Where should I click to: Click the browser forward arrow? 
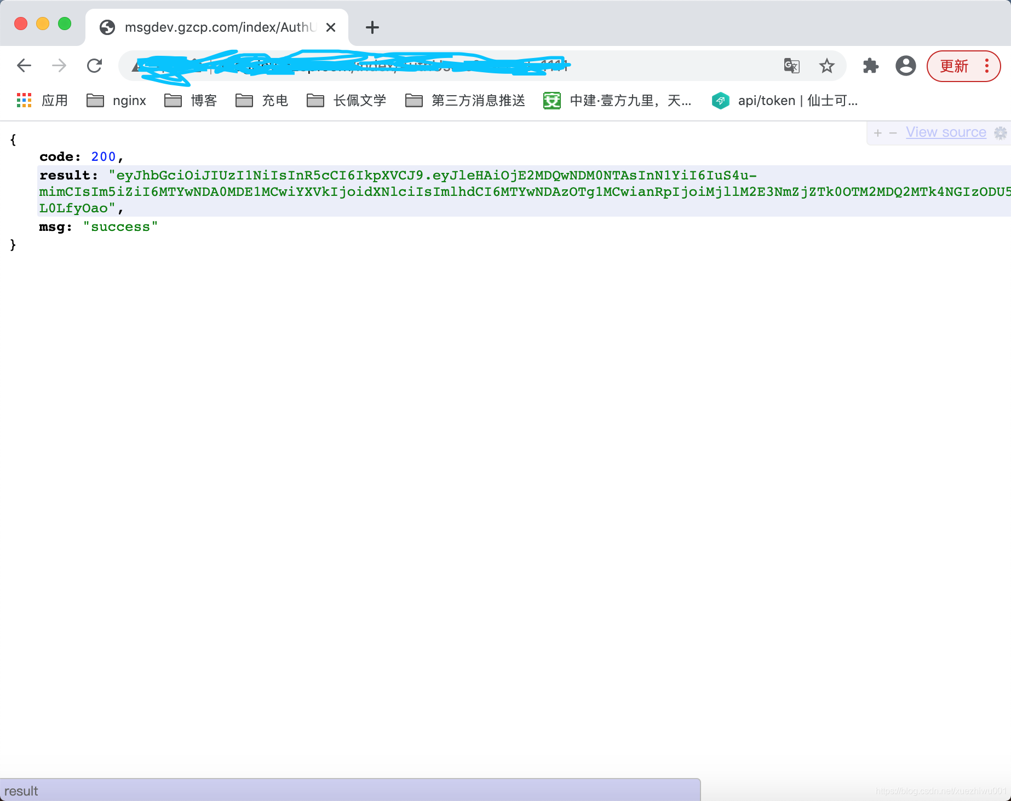pos(59,66)
